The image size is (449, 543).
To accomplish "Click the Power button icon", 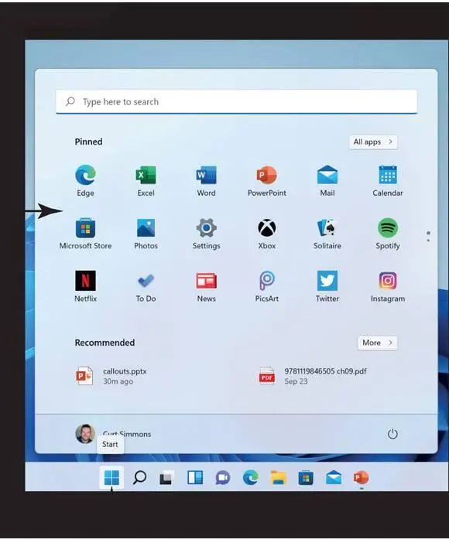I will click(x=392, y=434).
